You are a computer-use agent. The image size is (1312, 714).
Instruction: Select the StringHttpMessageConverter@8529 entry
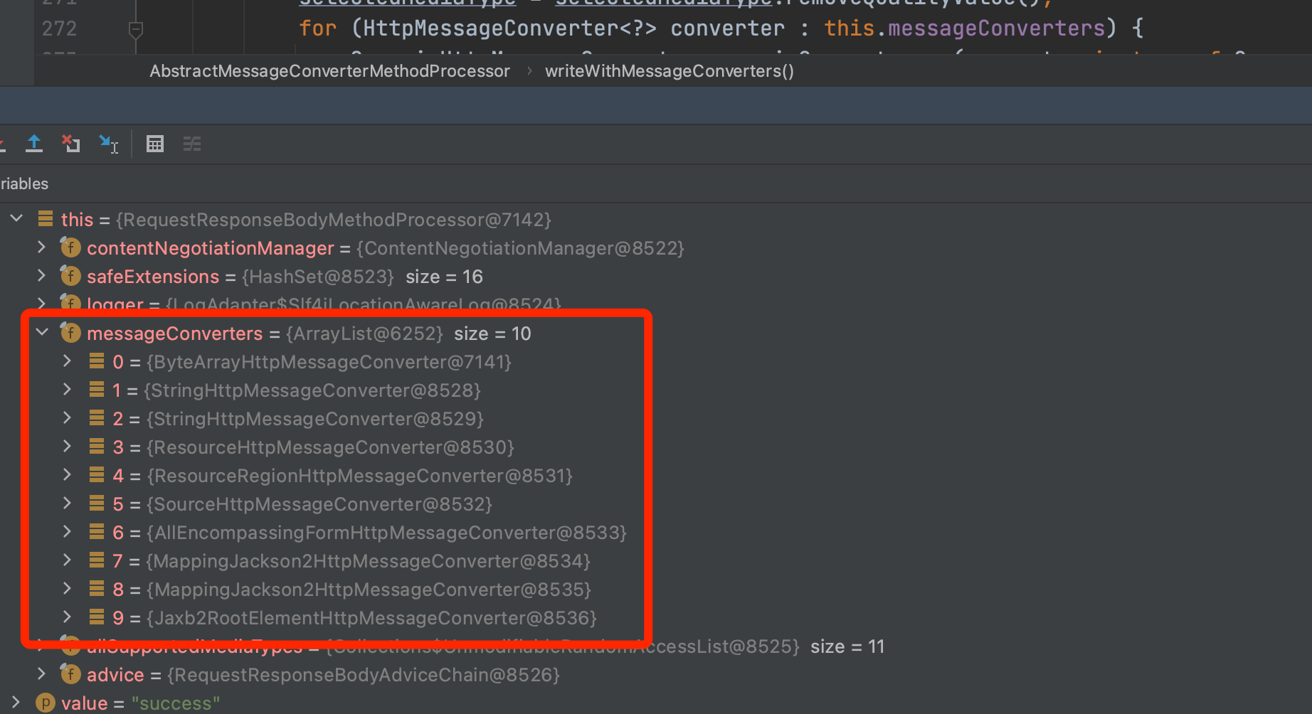[656, 419]
